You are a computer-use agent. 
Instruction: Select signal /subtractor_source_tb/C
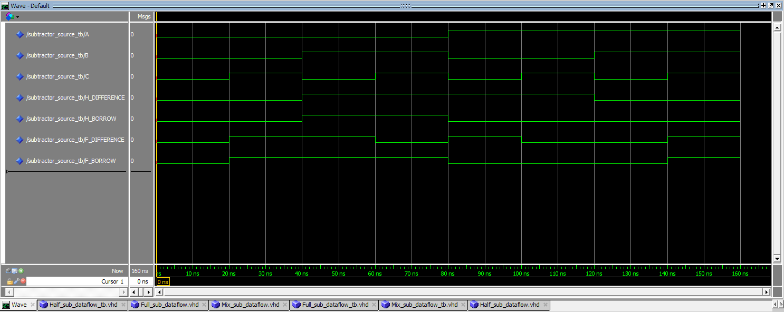58,76
